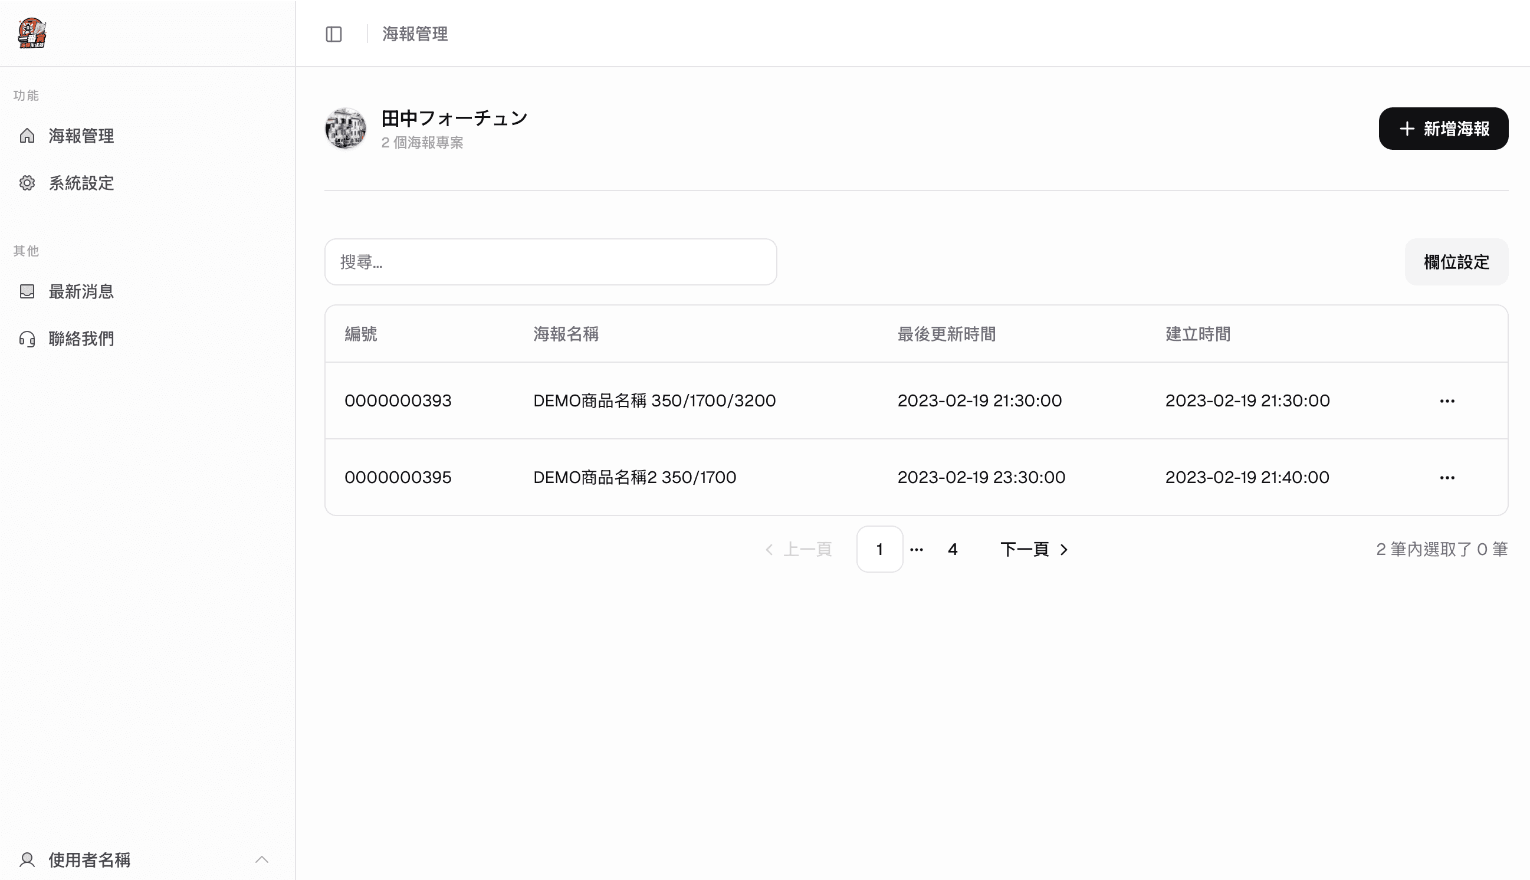This screenshot has width=1530, height=880.
Task: Click the home icon beside 海報管理
Action: 27,136
